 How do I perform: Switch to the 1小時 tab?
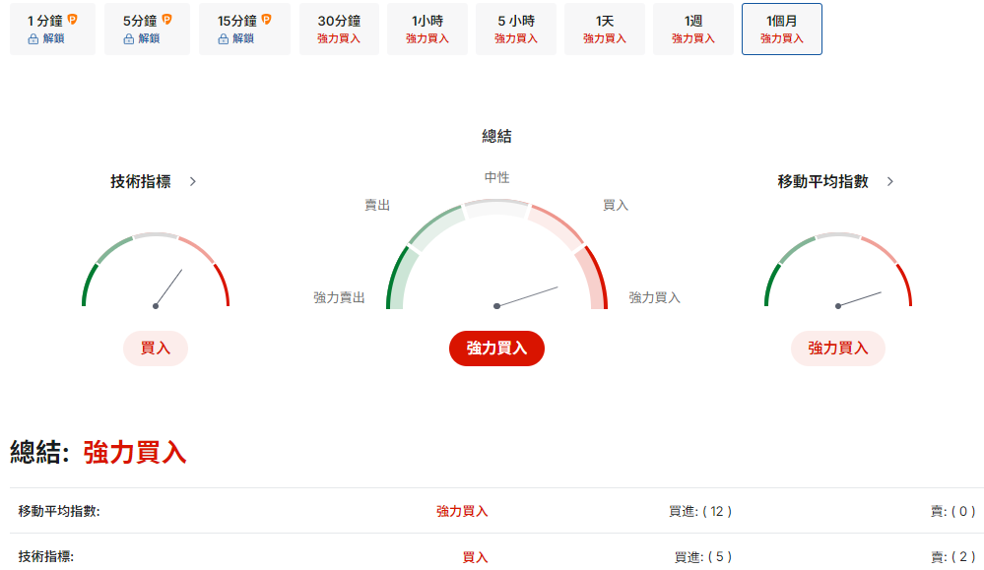(x=426, y=29)
